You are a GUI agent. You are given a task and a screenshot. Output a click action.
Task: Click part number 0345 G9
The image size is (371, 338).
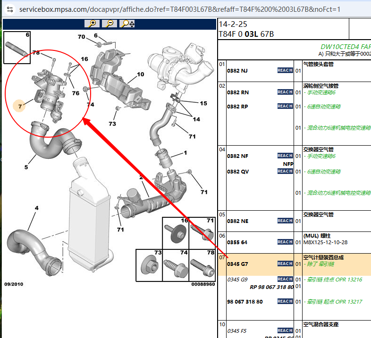237,280
